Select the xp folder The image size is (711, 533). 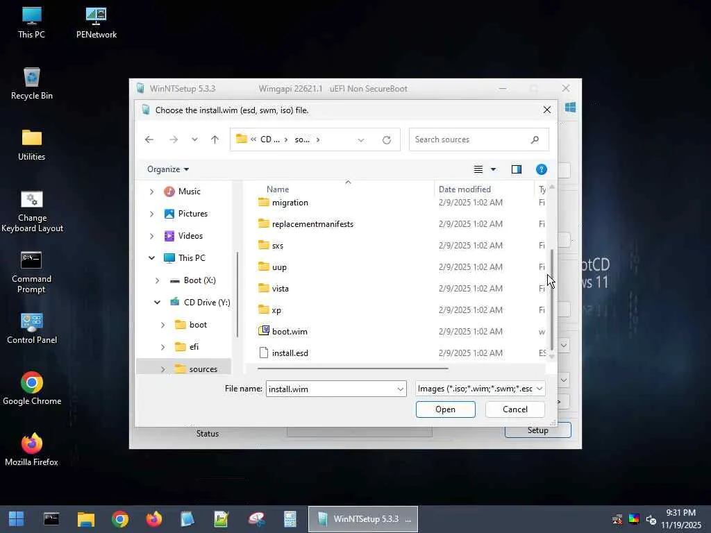tap(276, 310)
